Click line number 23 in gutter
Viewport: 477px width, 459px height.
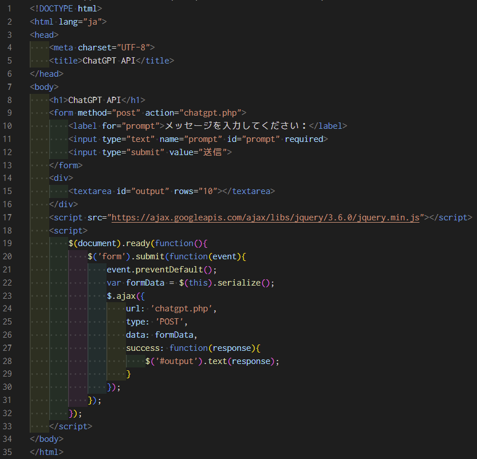pyautogui.click(x=7, y=296)
